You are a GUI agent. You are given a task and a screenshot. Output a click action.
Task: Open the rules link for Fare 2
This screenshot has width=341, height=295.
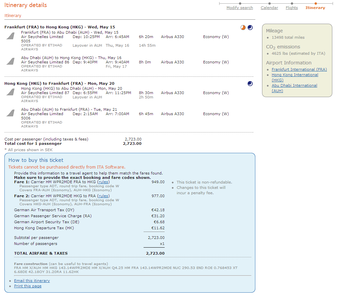click(103, 196)
